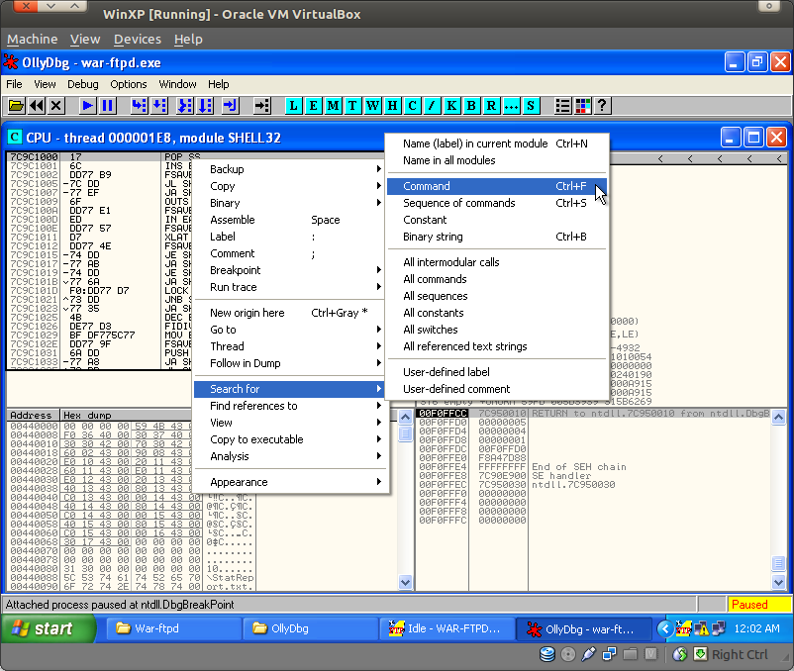Open Appearance options colored grid icon
Image resolution: width=794 pixels, height=671 pixels.
[582, 106]
